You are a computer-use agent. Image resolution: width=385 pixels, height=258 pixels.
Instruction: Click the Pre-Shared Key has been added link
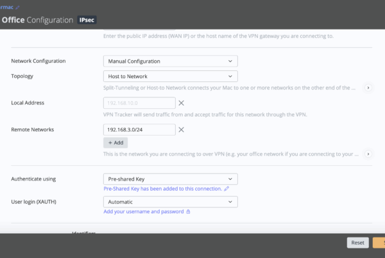click(x=162, y=189)
